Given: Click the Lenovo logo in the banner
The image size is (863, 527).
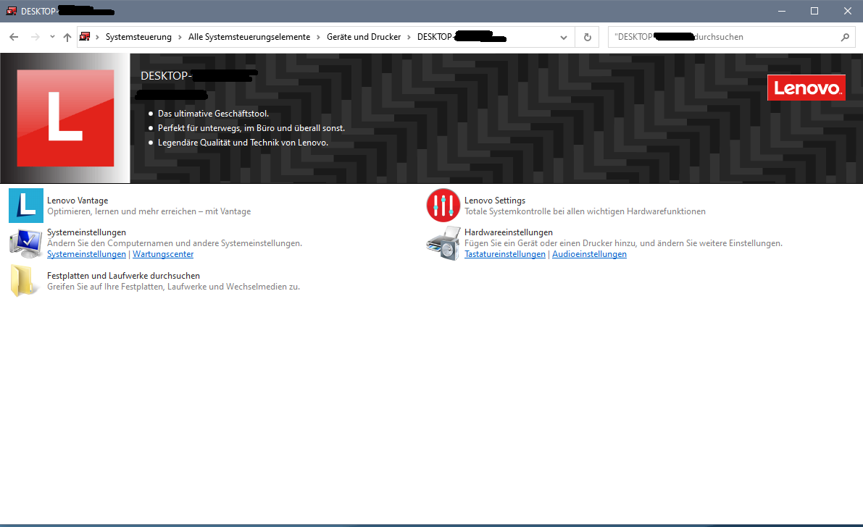Looking at the screenshot, I should (x=806, y=88).
